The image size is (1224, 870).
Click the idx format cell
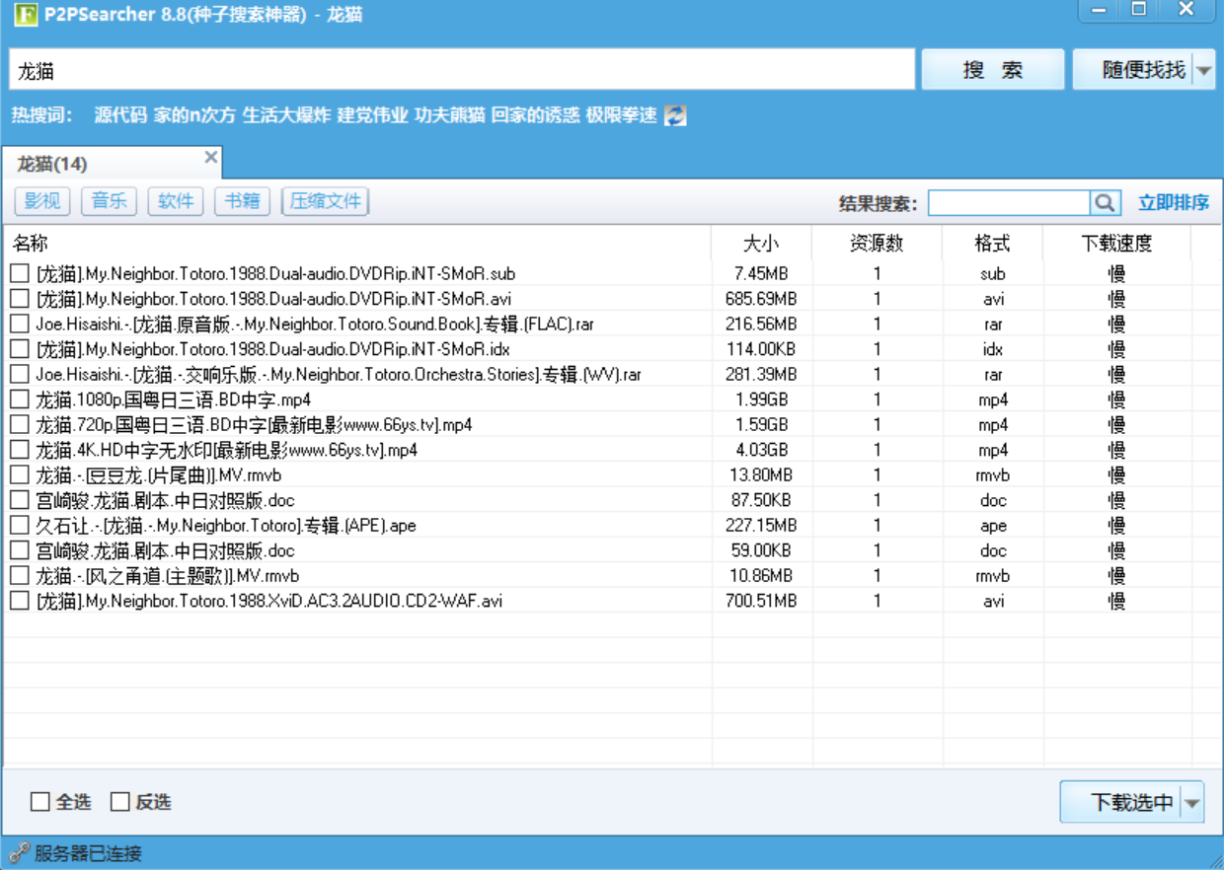click(993, 349)
